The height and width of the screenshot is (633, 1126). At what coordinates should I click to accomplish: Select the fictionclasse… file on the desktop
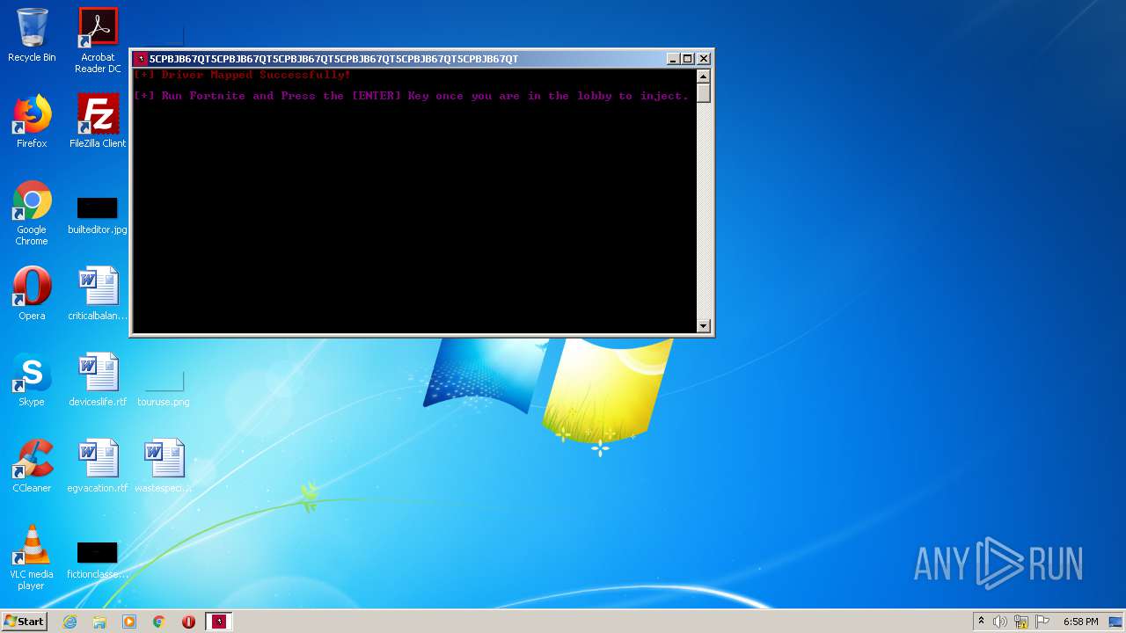coord(98,561)
